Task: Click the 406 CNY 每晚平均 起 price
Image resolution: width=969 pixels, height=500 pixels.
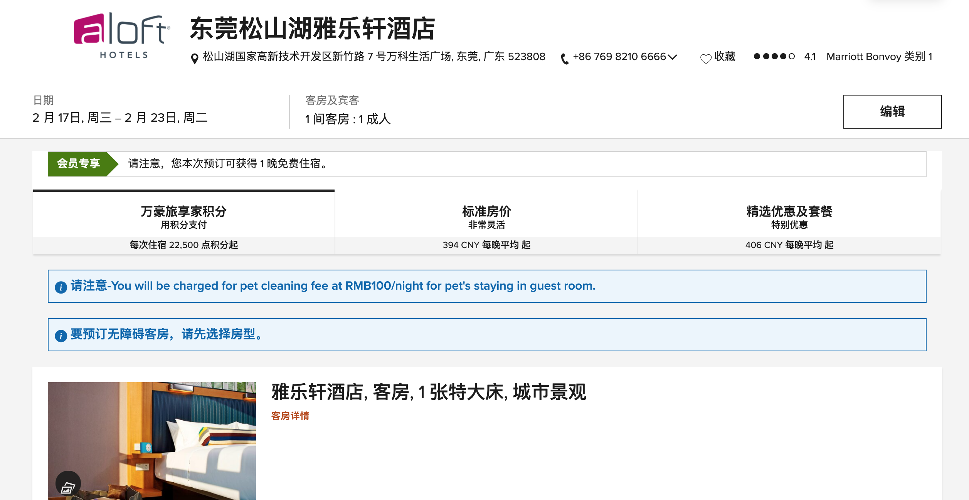Action: (x=789, y=245)
